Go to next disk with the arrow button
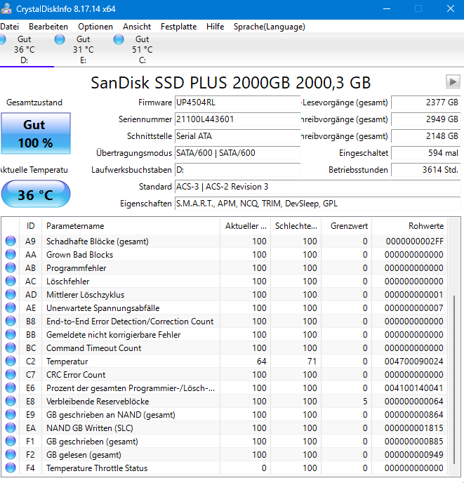This screenshot has width=464, height=483. point(453,82)
